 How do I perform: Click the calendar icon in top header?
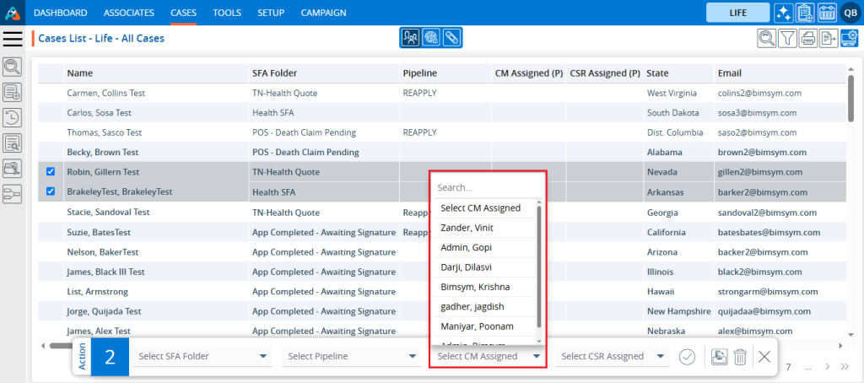tap(827, 13)
